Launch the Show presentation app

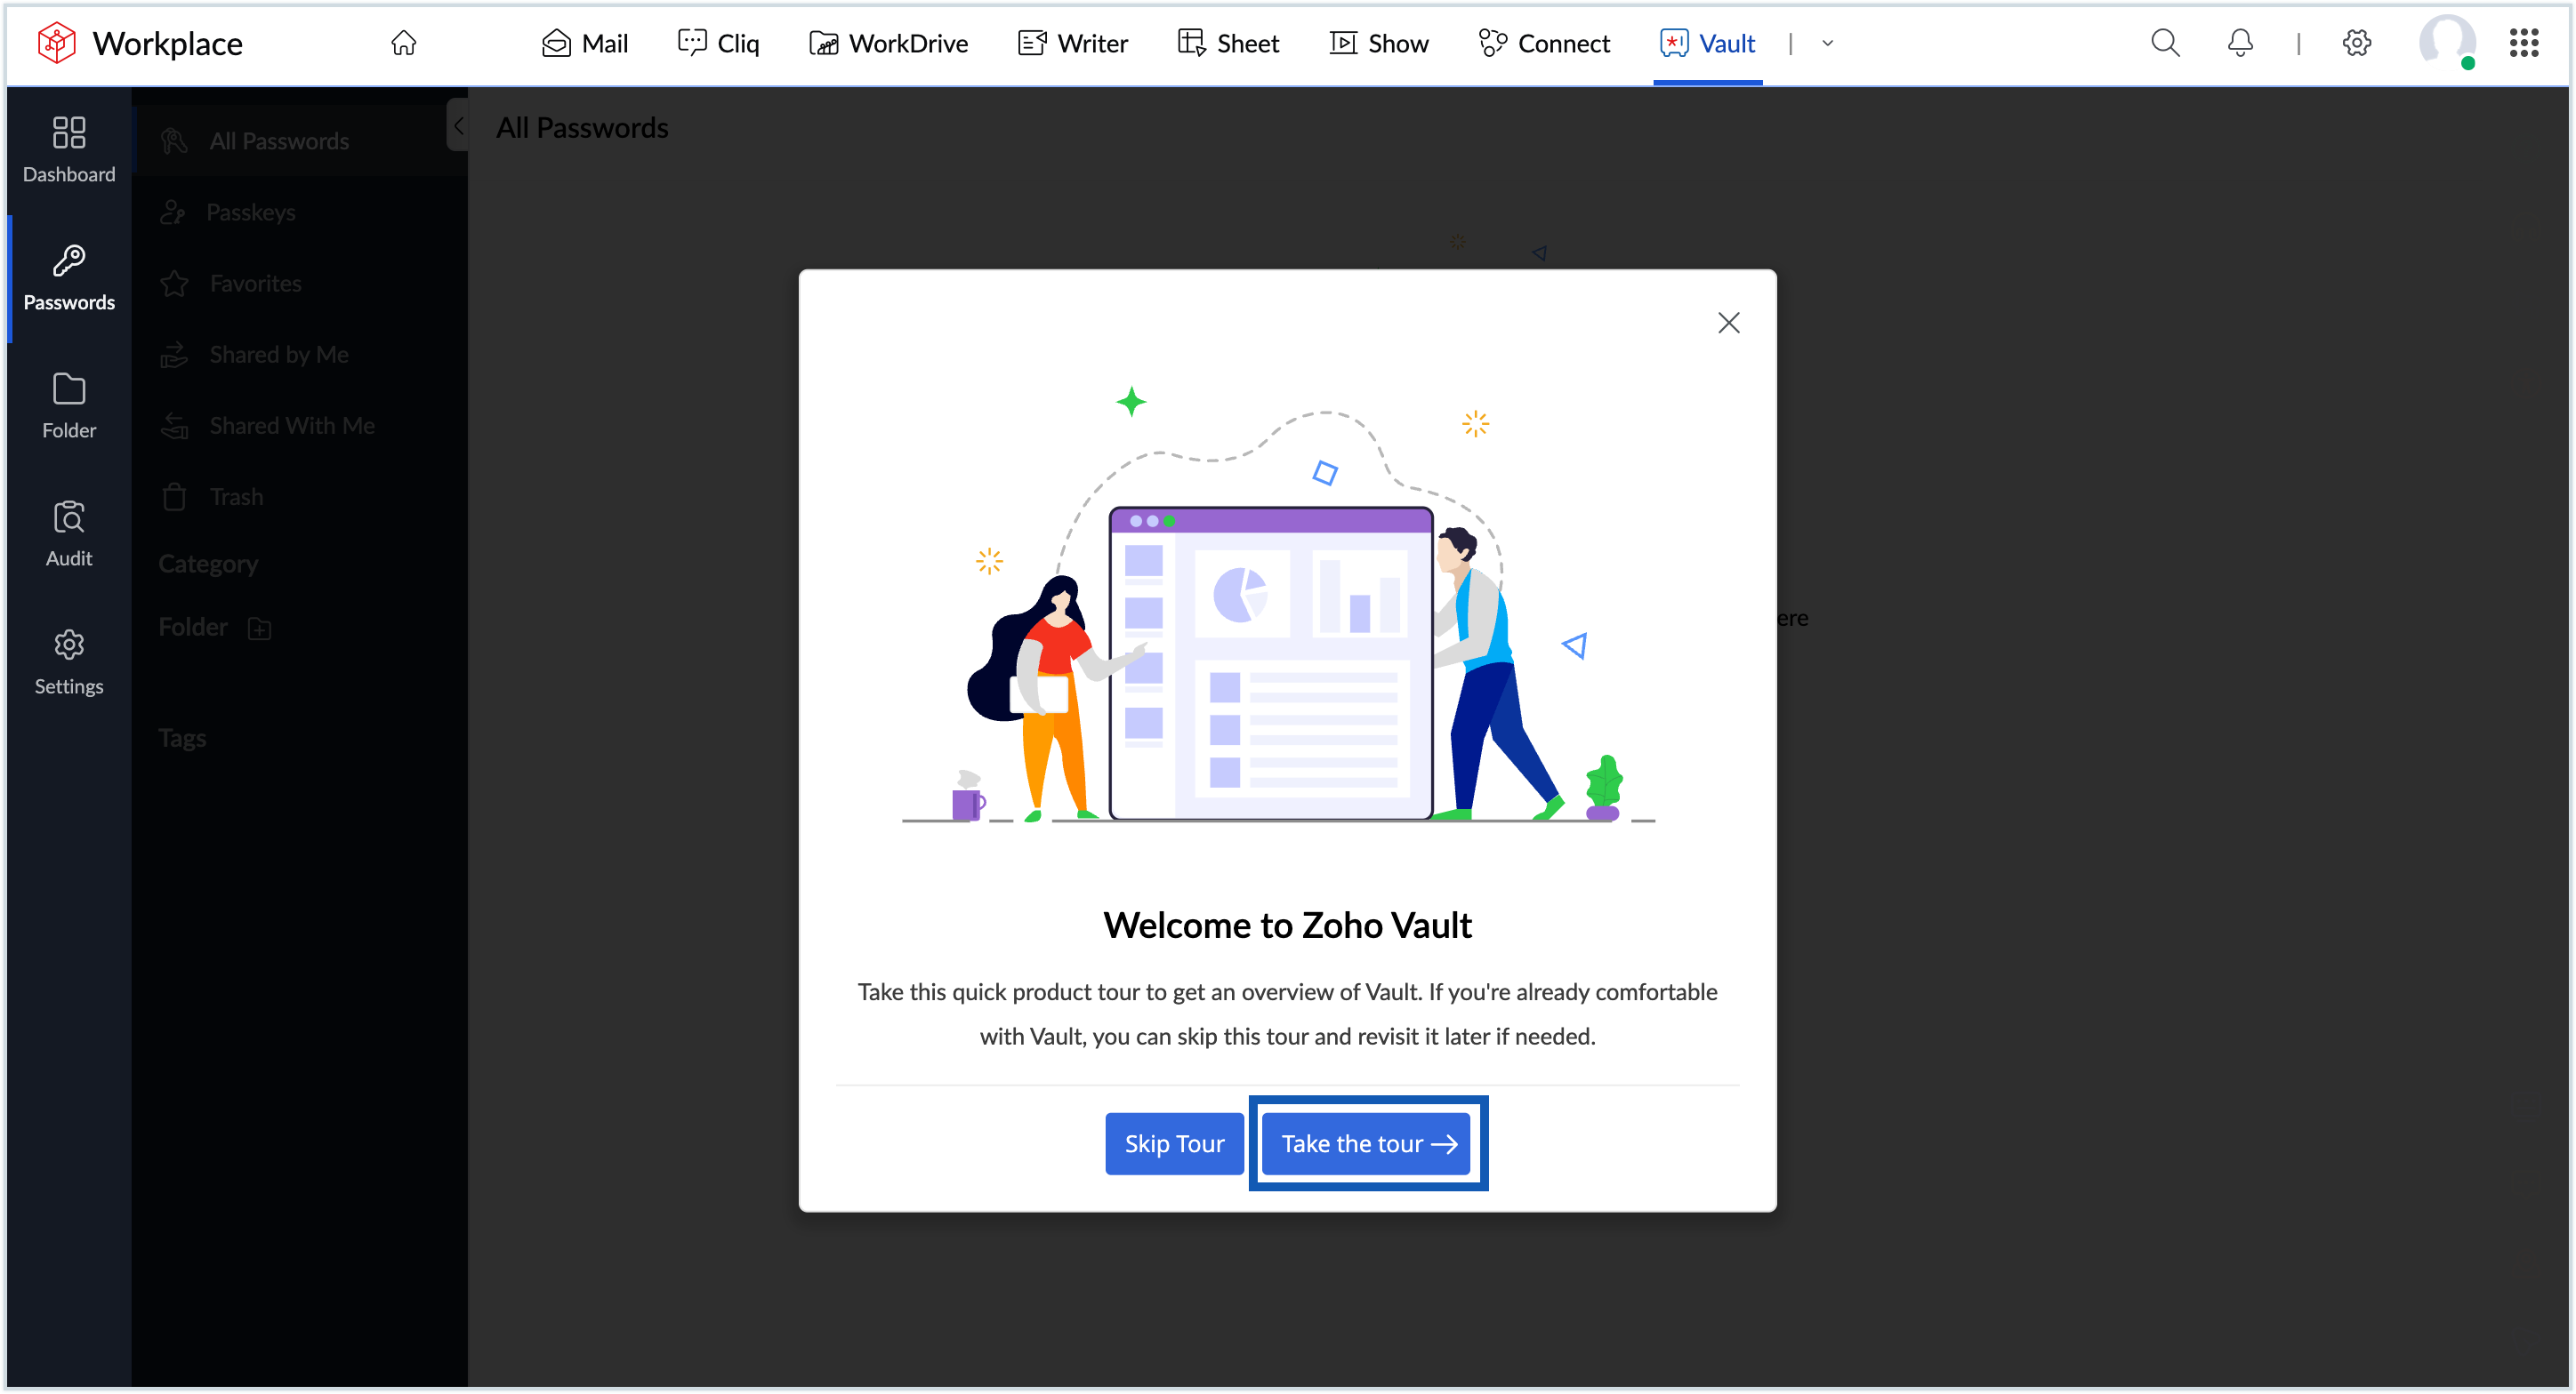click(1379, 43)
